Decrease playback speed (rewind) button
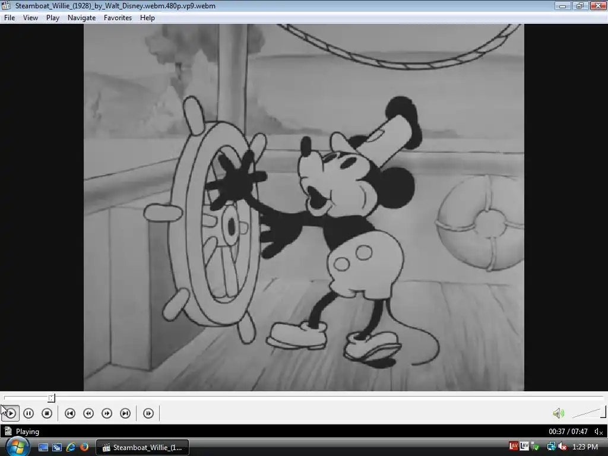 pos(88,413)
